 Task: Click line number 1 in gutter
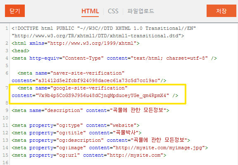pyautogui.click(x=7, y=28)
